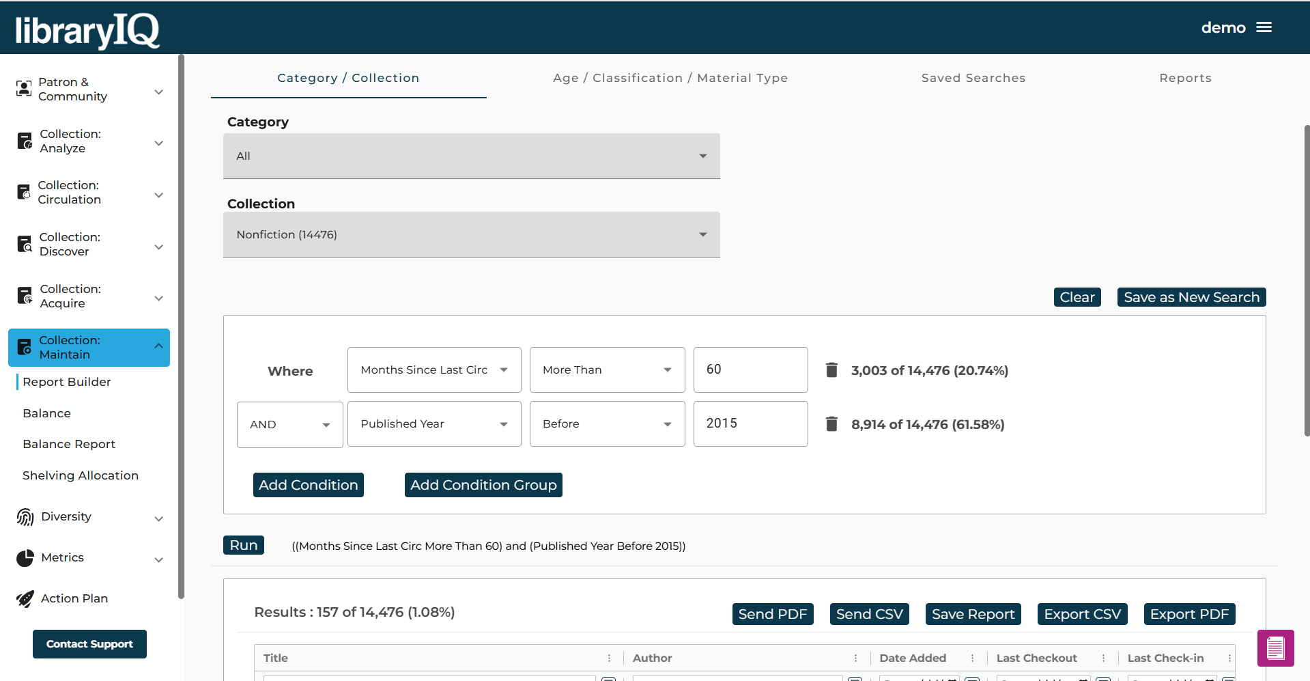This screenshot has width=1310, height=681.
Task: Click the value field containing 60
Action: tap(750, 370)
